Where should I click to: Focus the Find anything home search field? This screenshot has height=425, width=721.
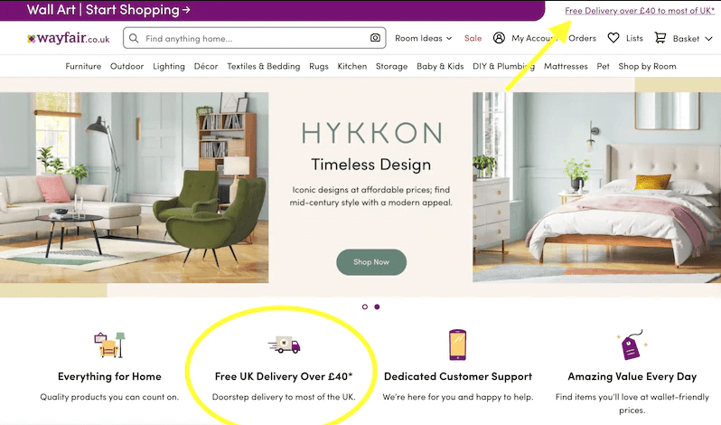tap(253, 39)
